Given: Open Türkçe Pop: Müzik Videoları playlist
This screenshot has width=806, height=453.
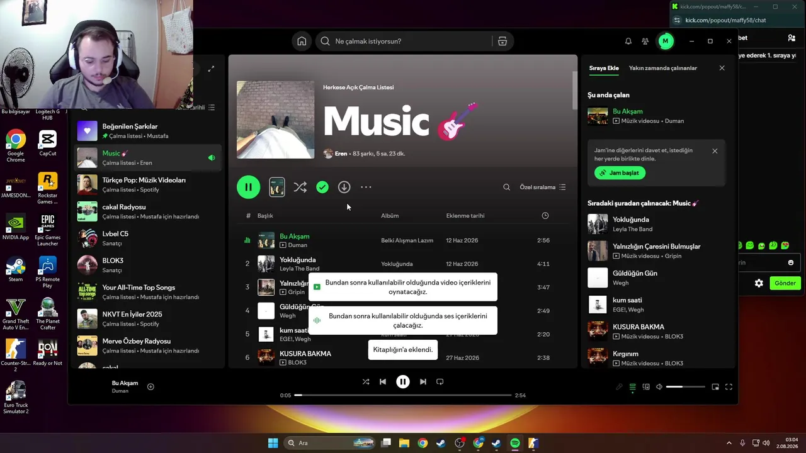Looking at the screenshot, I should 148,184.
